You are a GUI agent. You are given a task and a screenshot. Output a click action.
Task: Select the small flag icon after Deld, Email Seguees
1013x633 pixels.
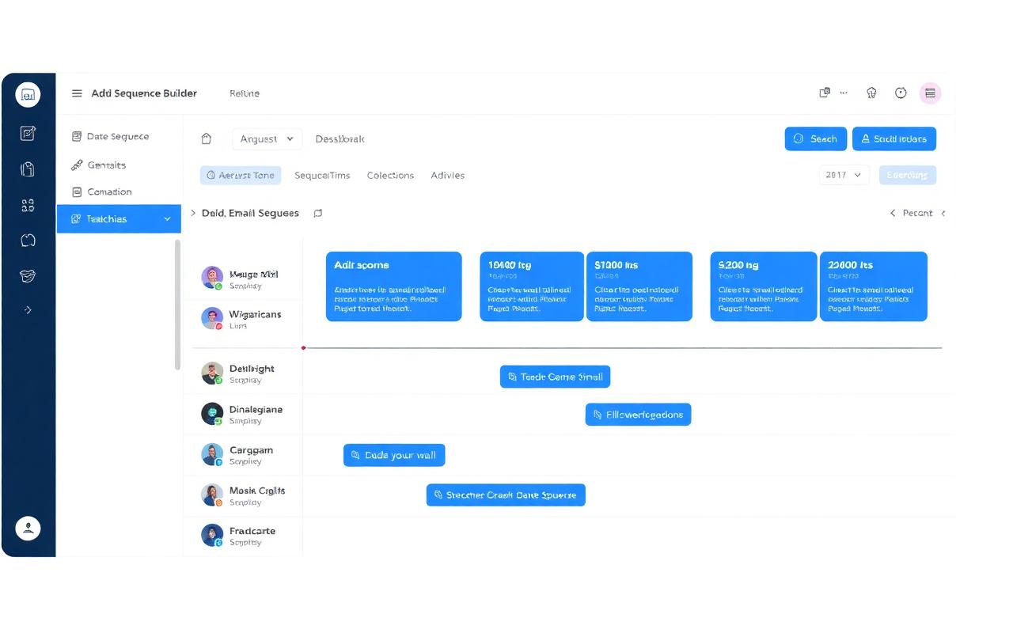pyautogui.click(x=318, y=213)
